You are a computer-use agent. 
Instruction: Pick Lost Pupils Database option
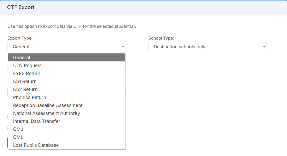tap(36, 145)
